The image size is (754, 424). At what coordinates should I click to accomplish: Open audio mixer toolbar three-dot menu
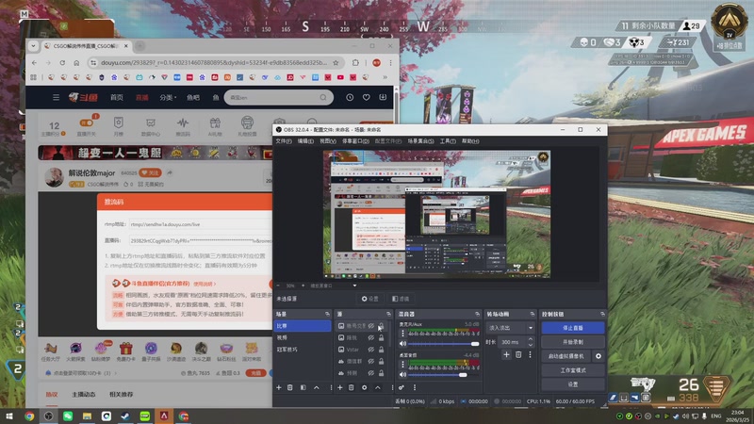(415, 387)
